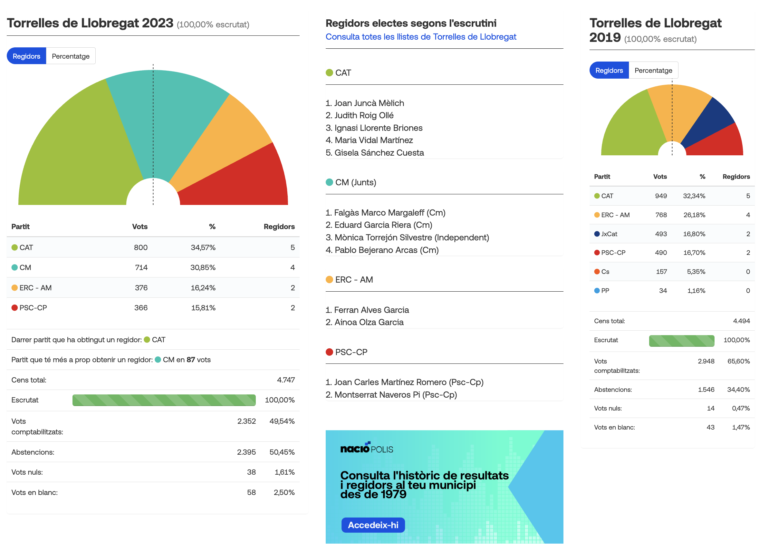Click the green CAT dot in 2023 table

click(x=14, y=247)
